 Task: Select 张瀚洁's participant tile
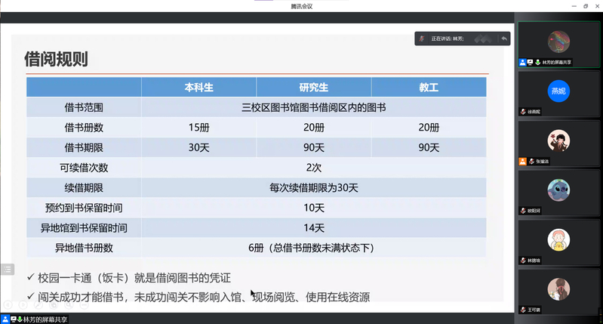pos(558,140)
